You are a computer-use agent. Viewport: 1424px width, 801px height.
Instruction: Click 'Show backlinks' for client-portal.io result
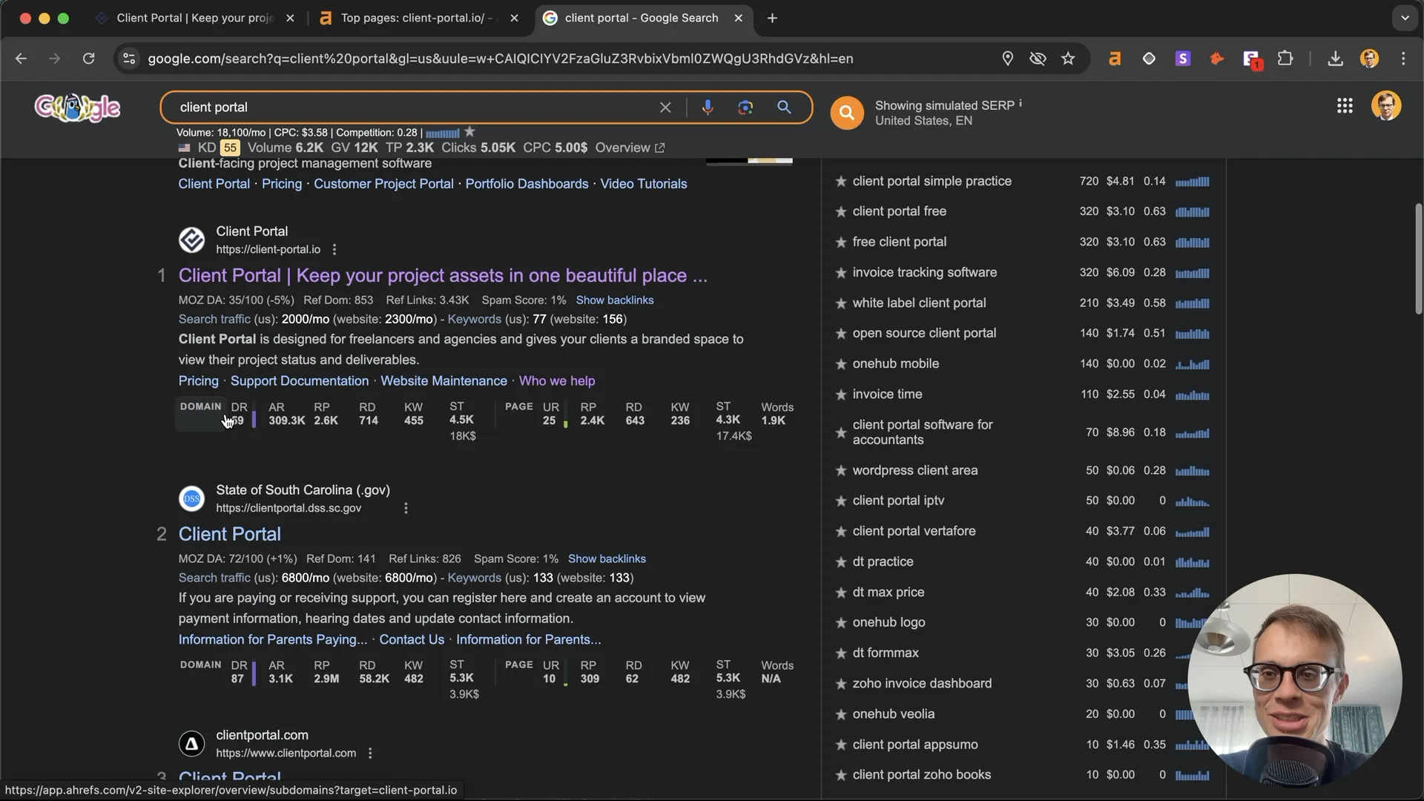(615, 300)
